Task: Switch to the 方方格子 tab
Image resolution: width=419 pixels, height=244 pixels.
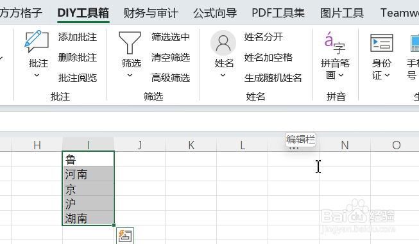Action: [21, 13]
